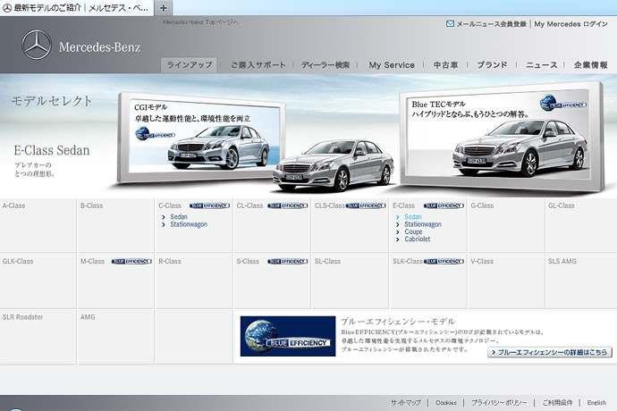Open Cookies footer link
The image size is (617, 411).
click(x=446, y=403)
